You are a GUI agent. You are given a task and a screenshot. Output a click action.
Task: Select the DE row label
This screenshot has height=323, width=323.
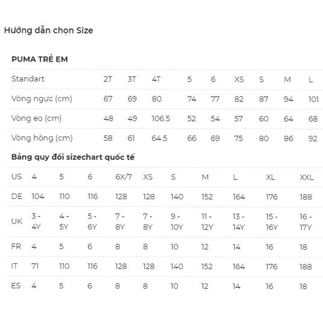17,197
